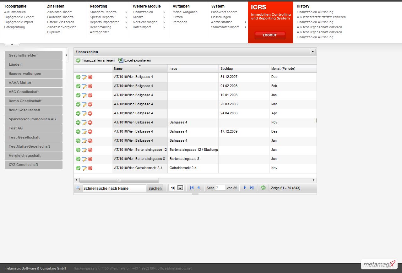
Task: Delete the row with Stichtag 24.04.2008
Action: (90, 113)
